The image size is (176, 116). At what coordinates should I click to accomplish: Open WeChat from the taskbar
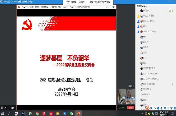(x=71, y=113)
